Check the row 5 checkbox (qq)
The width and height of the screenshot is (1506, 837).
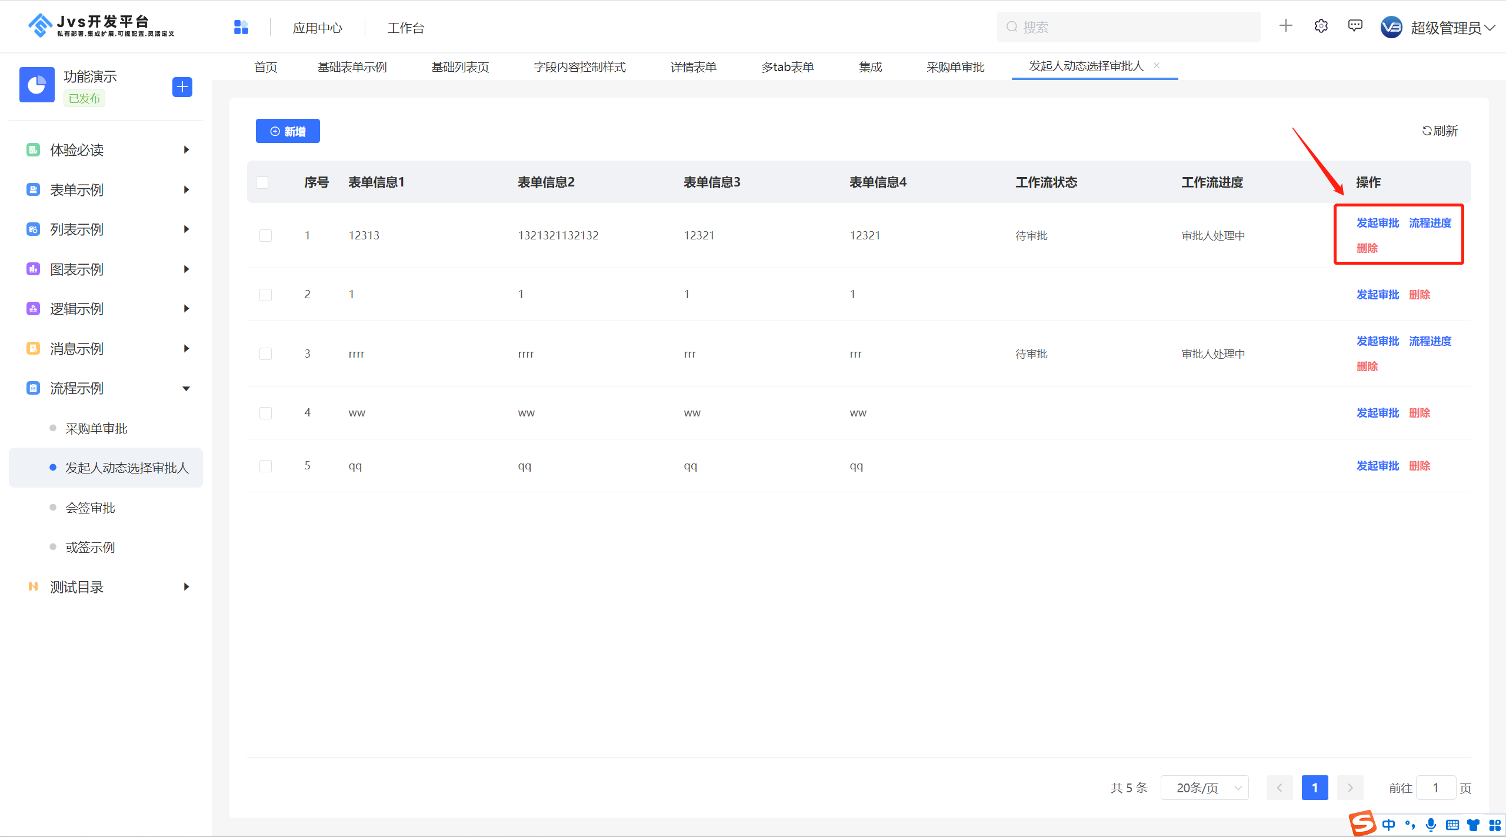266,466
